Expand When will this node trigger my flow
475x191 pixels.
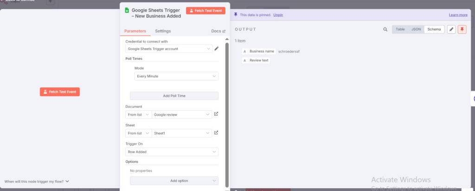coord(37,182)
